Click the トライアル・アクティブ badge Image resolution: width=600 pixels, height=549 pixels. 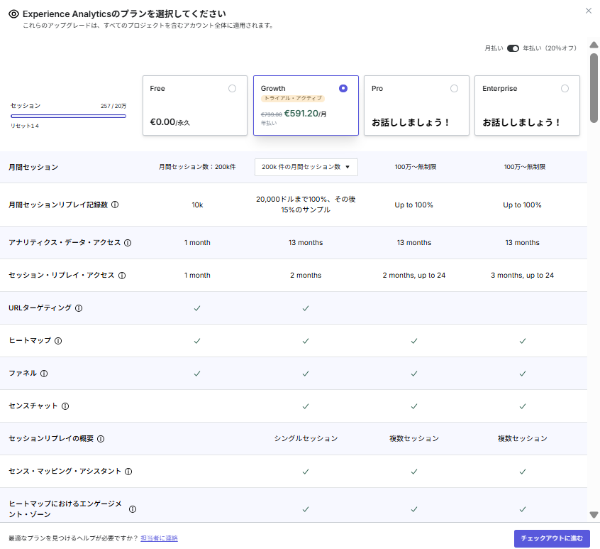click(293, 99)
